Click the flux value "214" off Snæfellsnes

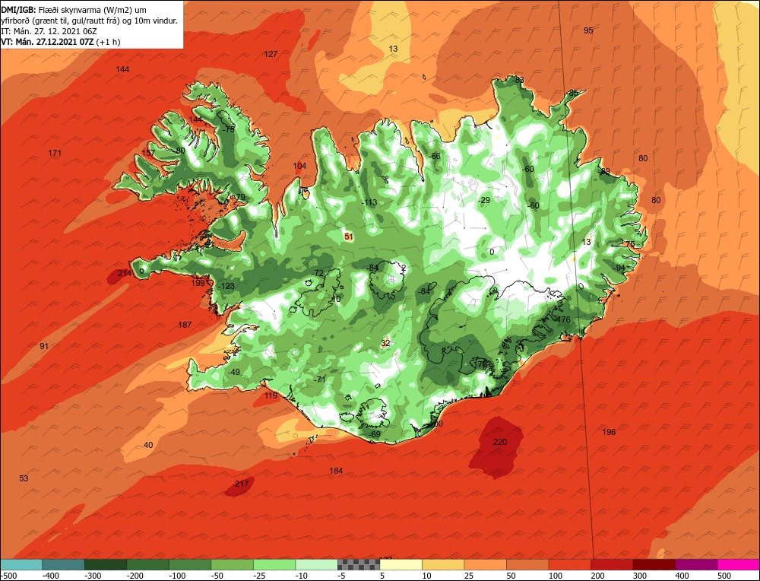point(125,274)
